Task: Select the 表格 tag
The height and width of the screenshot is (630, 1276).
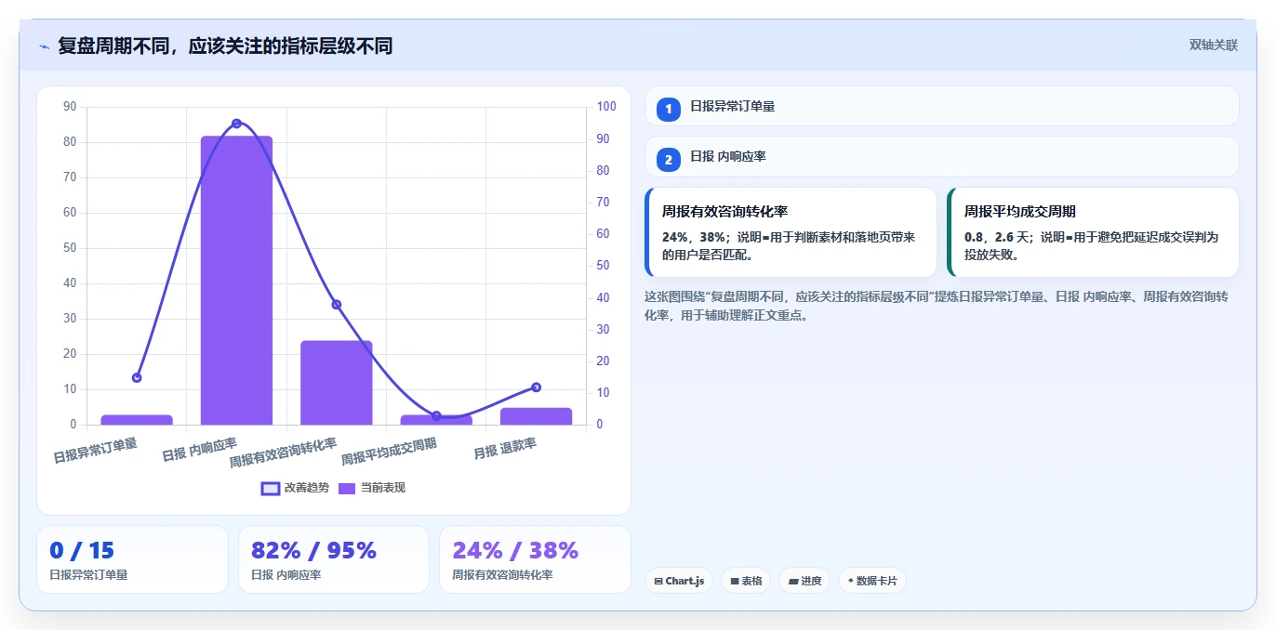Action: point(746,581)
